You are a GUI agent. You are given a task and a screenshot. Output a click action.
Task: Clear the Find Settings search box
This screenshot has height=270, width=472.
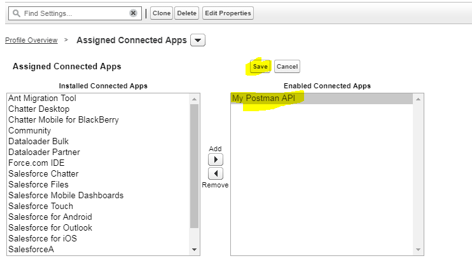133,13
